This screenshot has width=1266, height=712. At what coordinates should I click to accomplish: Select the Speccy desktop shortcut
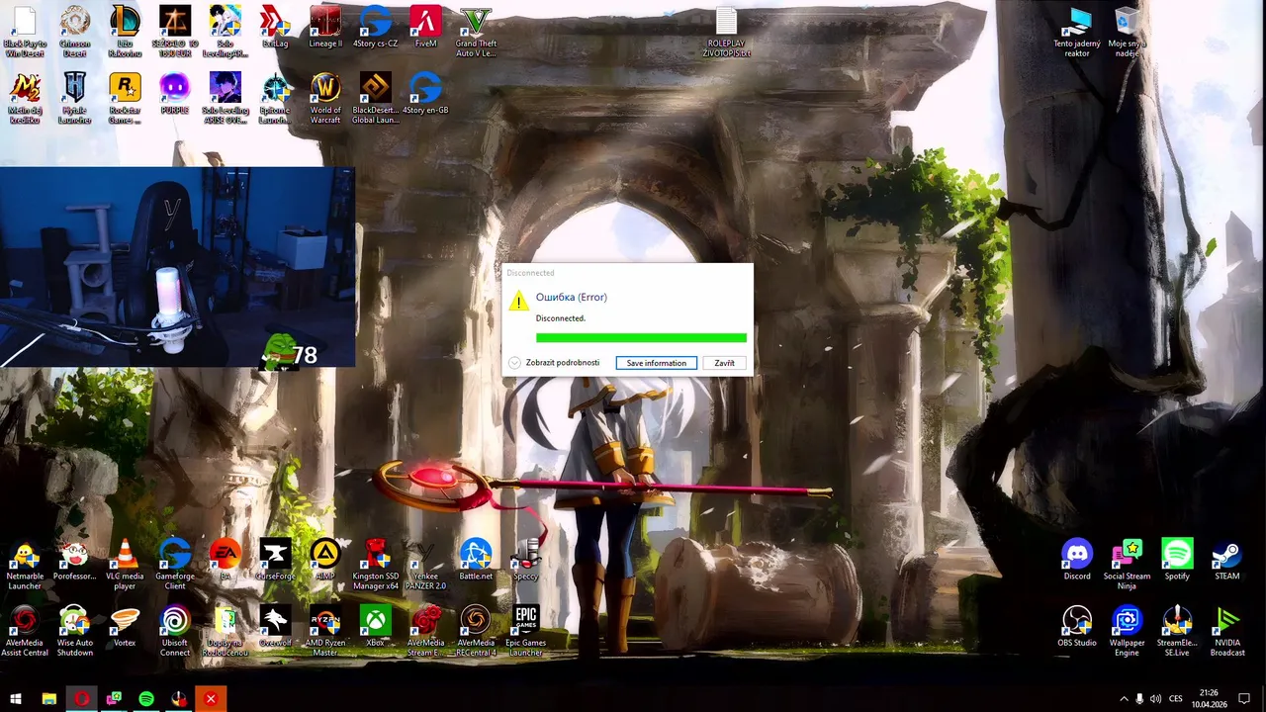point(526,560)
